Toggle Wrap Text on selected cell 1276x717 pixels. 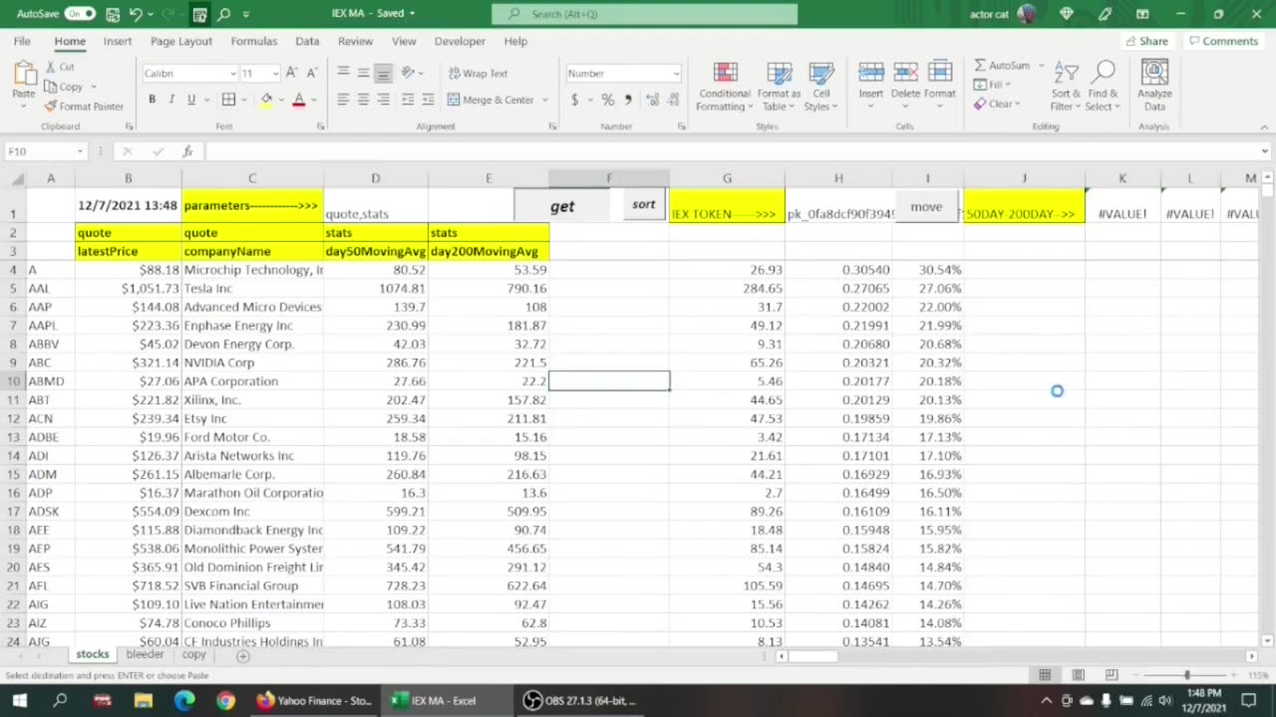pyautogui.click(x=478, y=73)
